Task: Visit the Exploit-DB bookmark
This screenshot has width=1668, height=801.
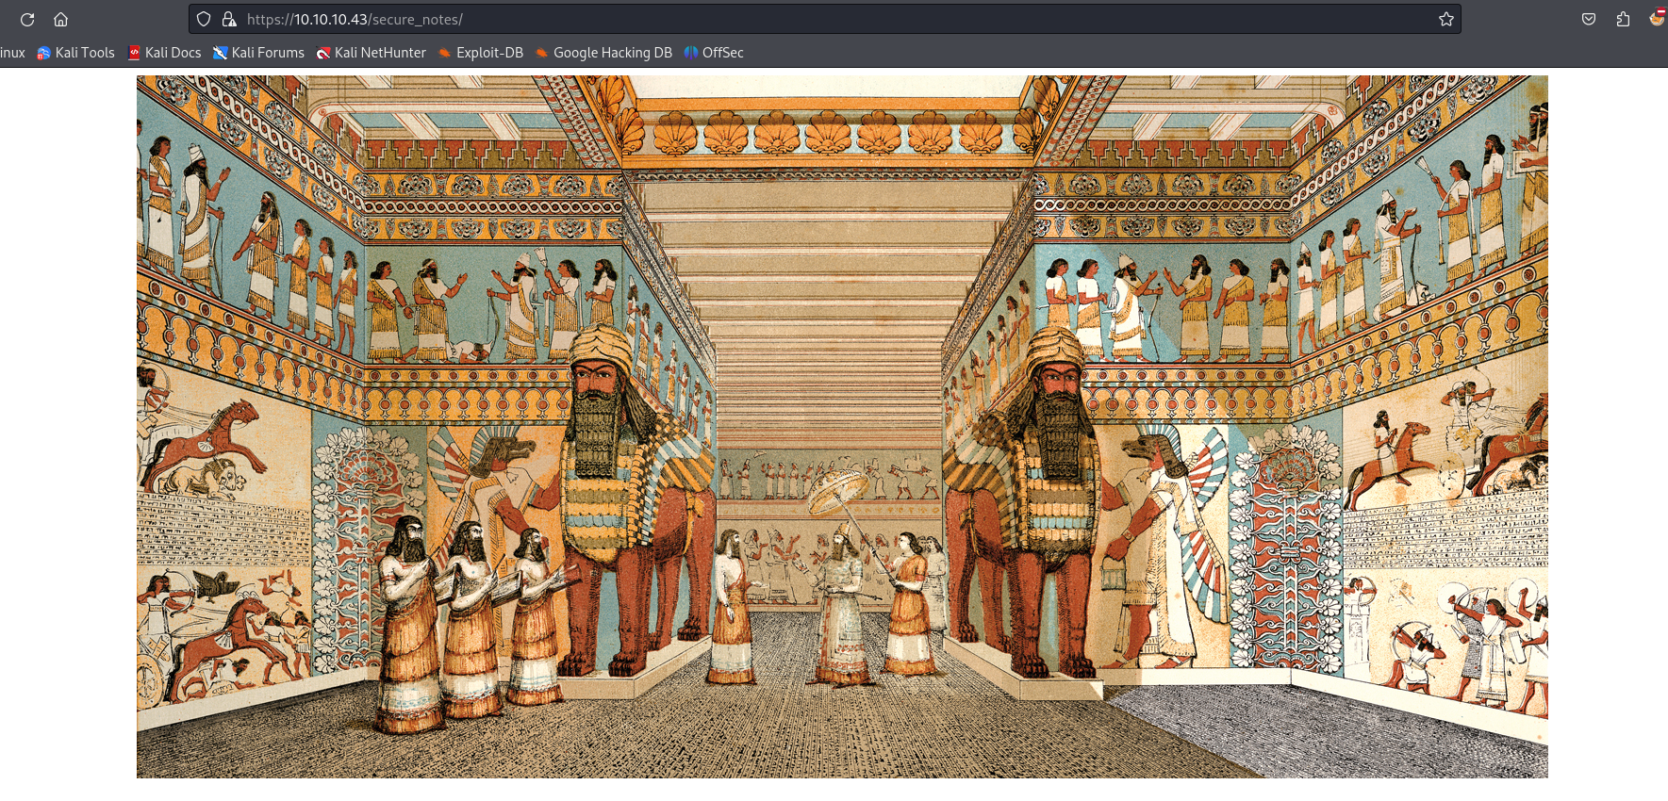Action: (480, 53)
